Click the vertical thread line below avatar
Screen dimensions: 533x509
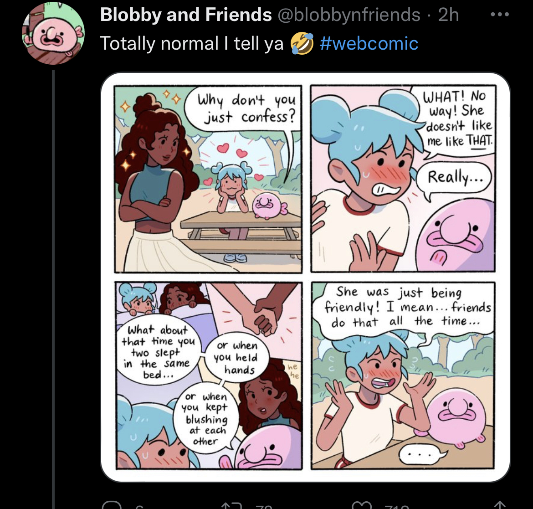click(53, 289)
